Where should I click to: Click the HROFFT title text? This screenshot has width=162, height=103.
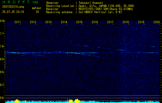tap(16, 2)
